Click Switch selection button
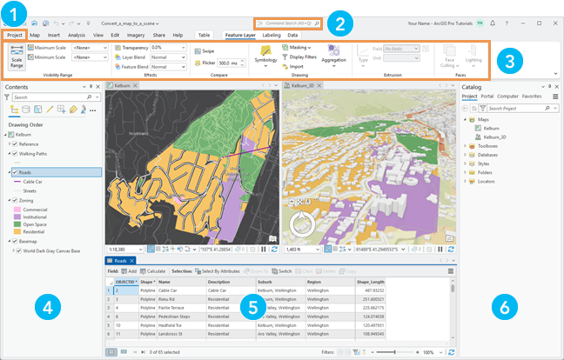Screen dimensions: 564x360 click(x=282, y=271)
